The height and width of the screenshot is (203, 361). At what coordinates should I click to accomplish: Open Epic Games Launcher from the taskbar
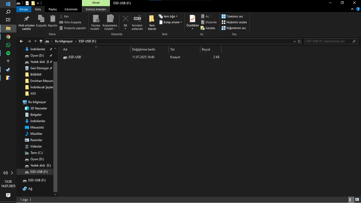pyautogui.click(x=8, y=61)
